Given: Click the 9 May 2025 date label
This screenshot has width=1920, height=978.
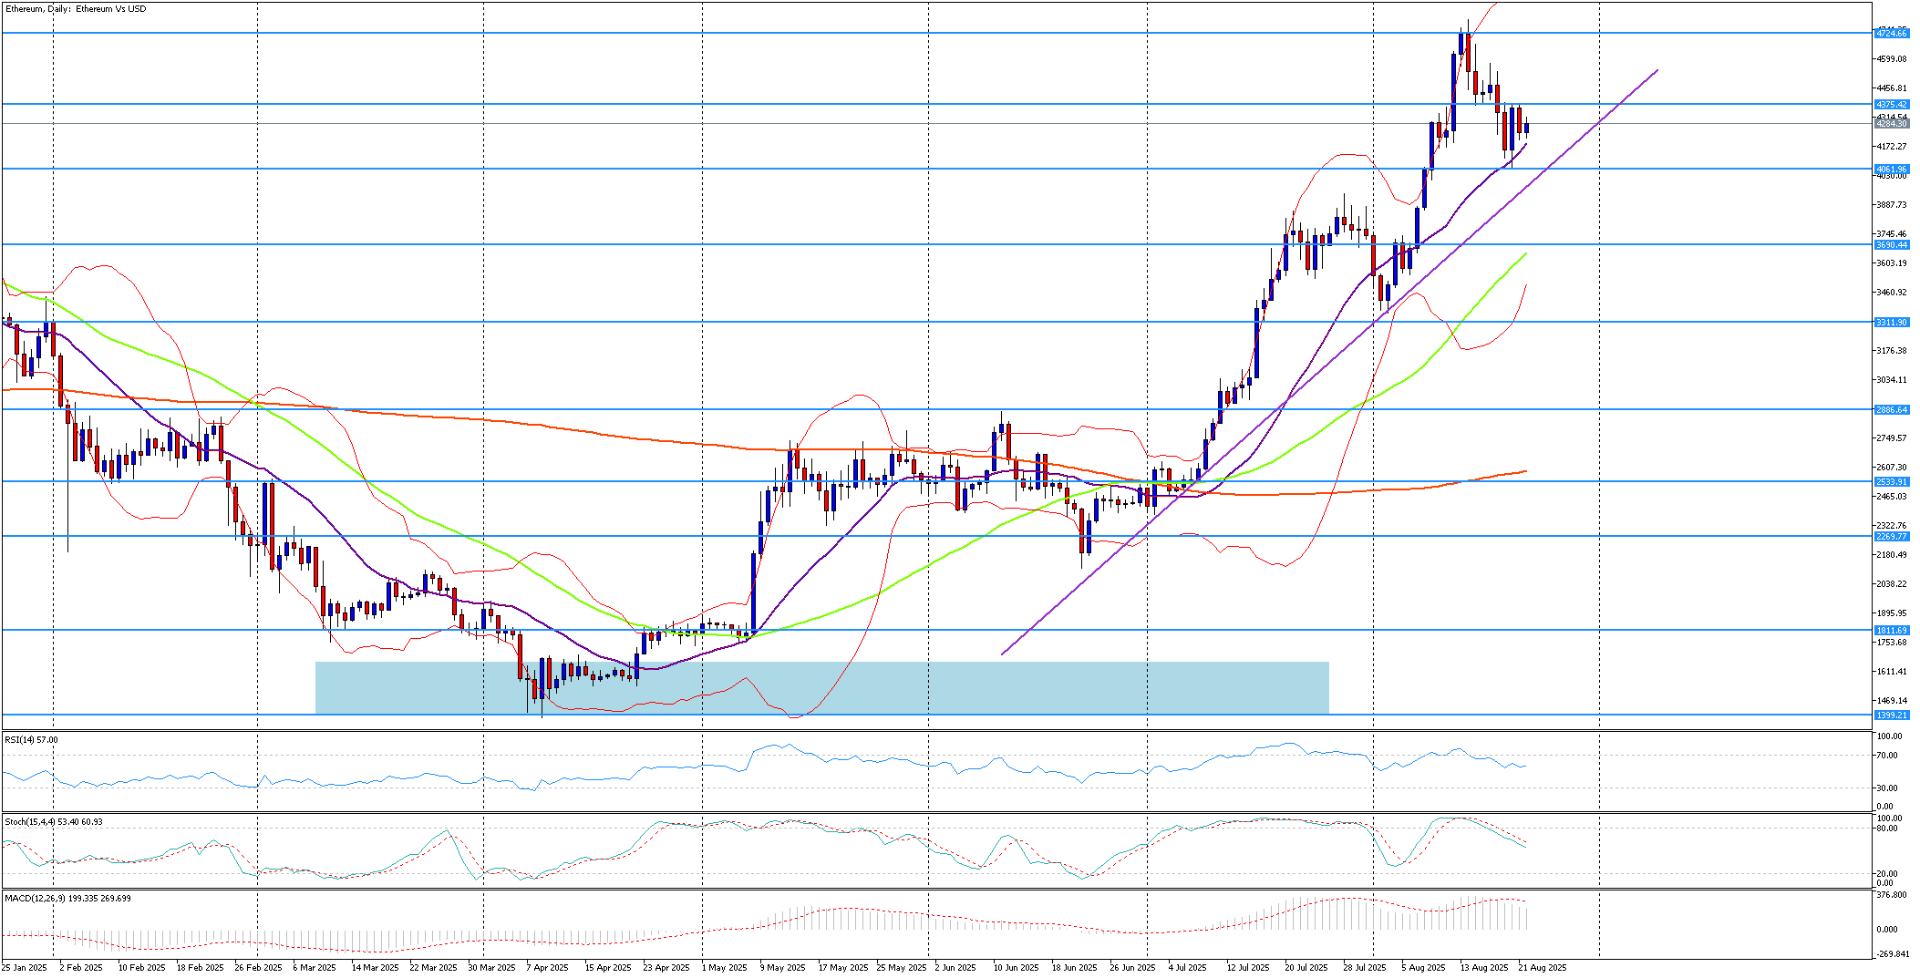Looking at the screenshot, I should [783, 968].
